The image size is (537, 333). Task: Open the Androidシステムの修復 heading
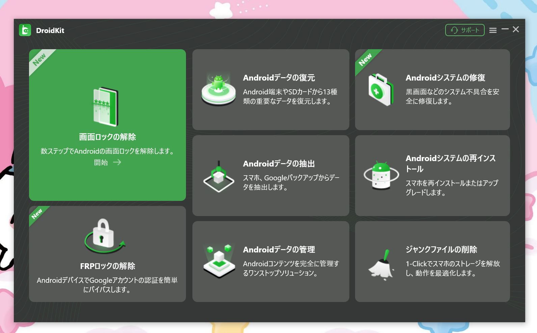445,78
